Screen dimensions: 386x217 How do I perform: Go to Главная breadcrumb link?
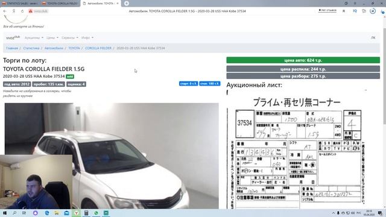(12, 48)
